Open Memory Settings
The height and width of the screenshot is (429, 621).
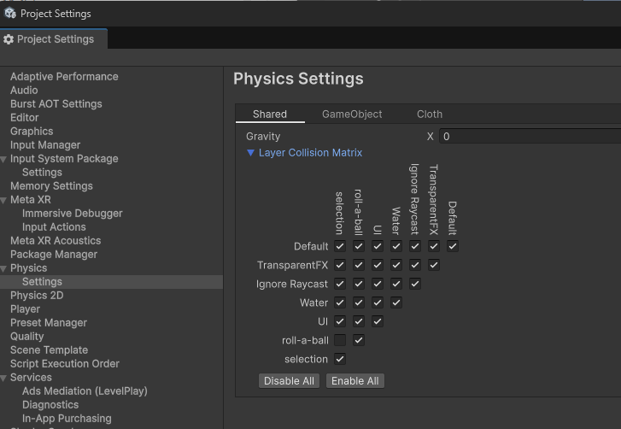pyautogui.click(x=51, y=185)
